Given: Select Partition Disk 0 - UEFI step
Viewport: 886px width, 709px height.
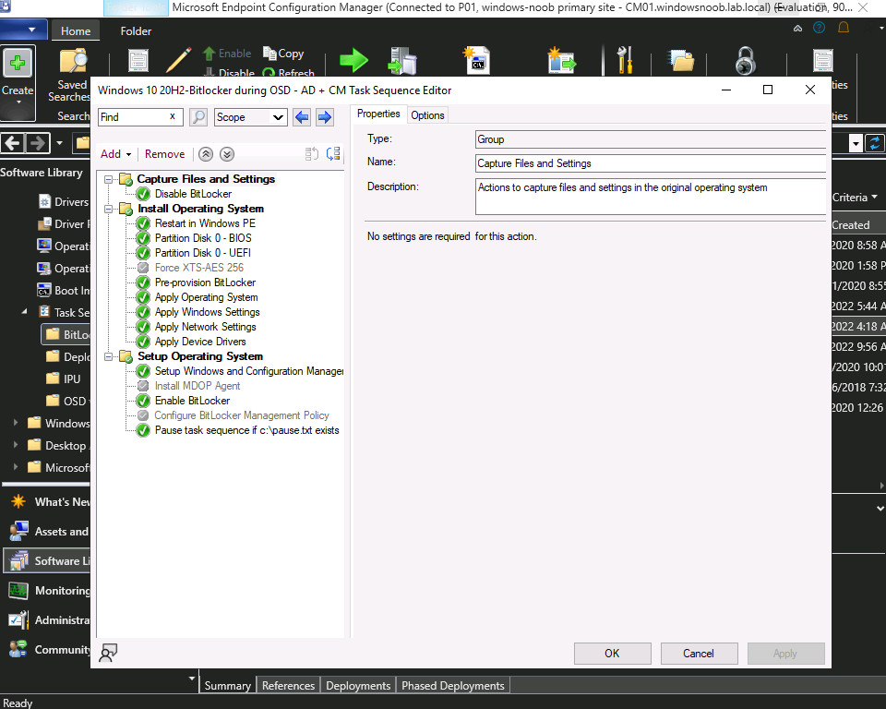Looking at the screenshot, I should 203,253.
